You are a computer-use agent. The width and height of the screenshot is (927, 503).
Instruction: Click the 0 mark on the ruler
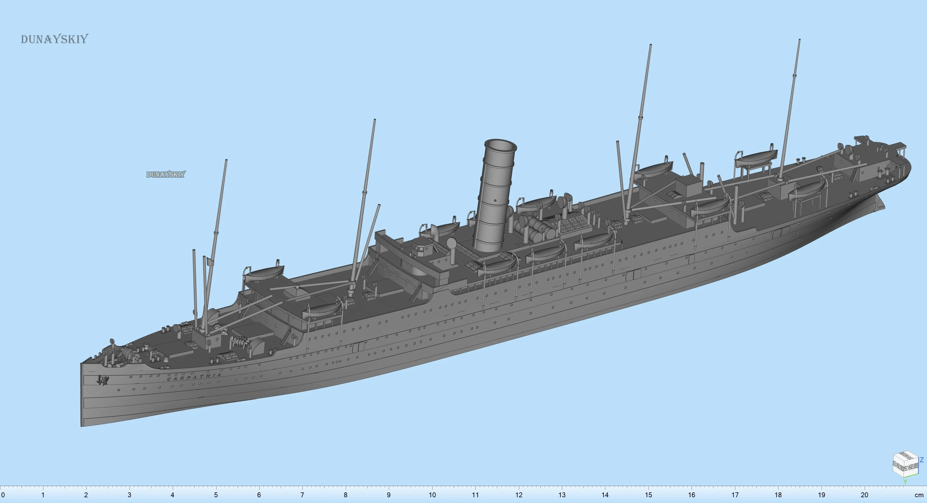click(x=3, y=495)
